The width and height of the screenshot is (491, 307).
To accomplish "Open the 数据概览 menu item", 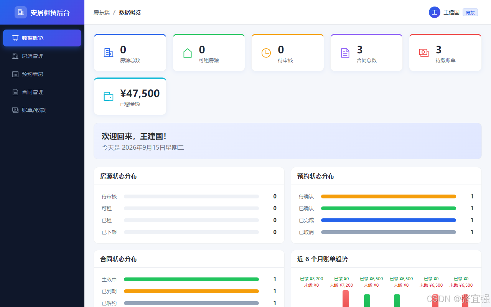I will [x=42, y=38].
